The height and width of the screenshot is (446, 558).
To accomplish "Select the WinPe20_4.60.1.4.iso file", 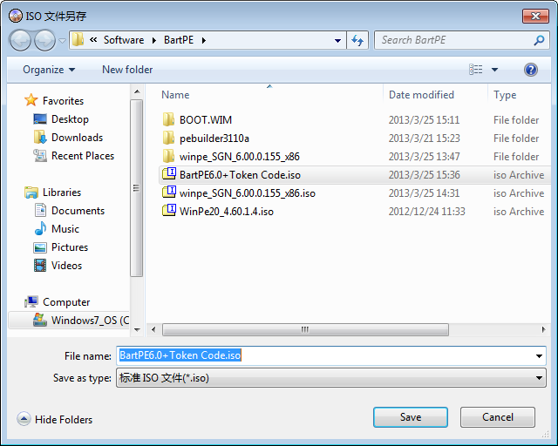I will click(x=226, y=212).
